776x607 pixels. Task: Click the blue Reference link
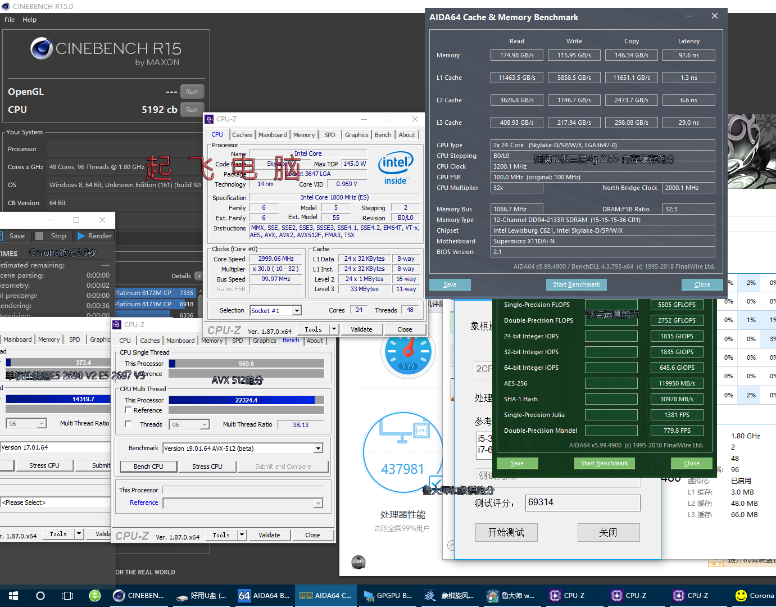144,502
